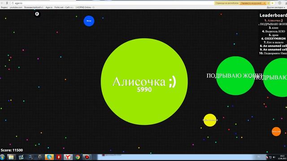
Task: Click the yellow cell right of the player
Action: click(210, 120)
